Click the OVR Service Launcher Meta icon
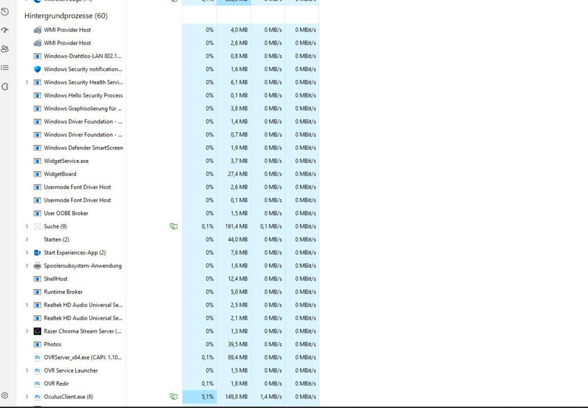Image resolution: width=588 pixels, height=408 pixels. click(x=38, y=370)
